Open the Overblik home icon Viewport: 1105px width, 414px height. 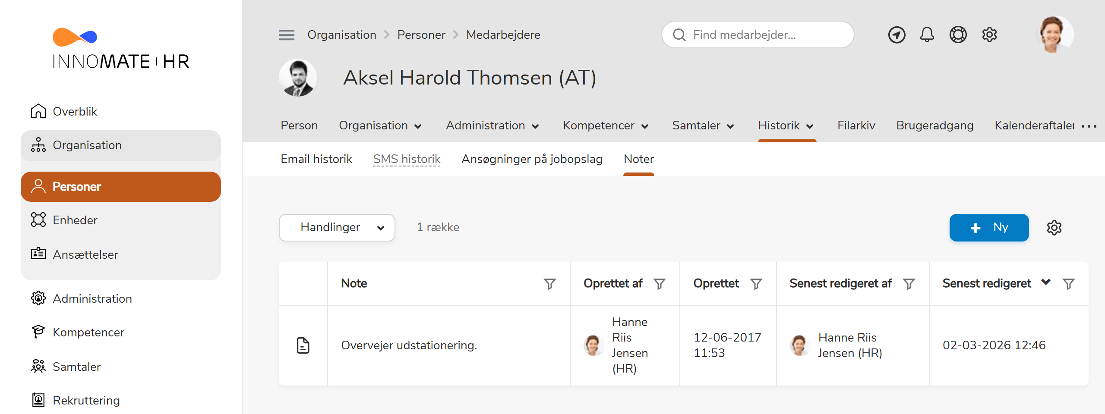click(38, 111)
